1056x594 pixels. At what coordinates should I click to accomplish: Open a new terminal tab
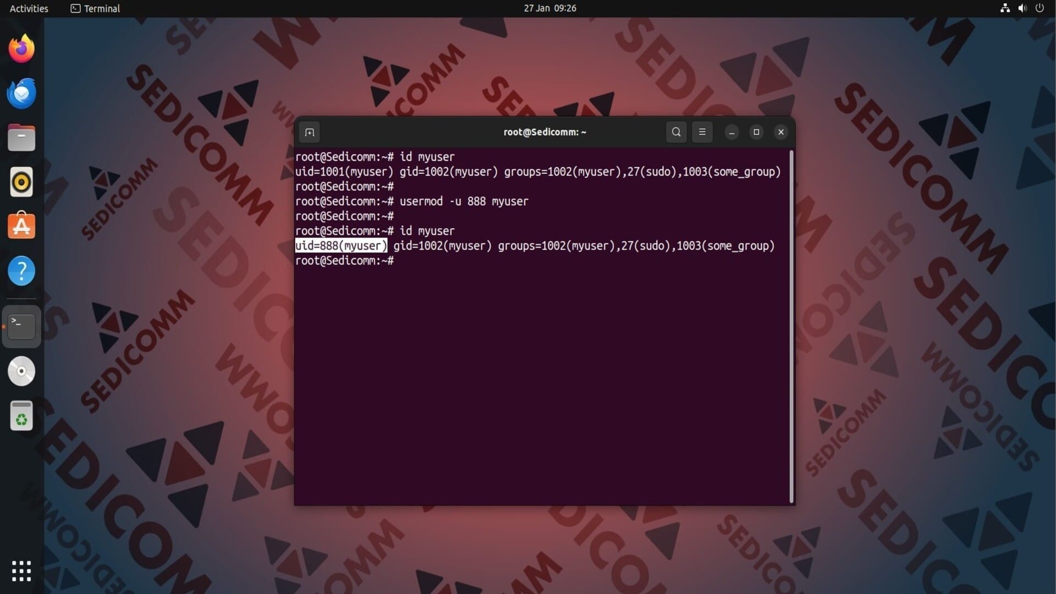(310, 132)
